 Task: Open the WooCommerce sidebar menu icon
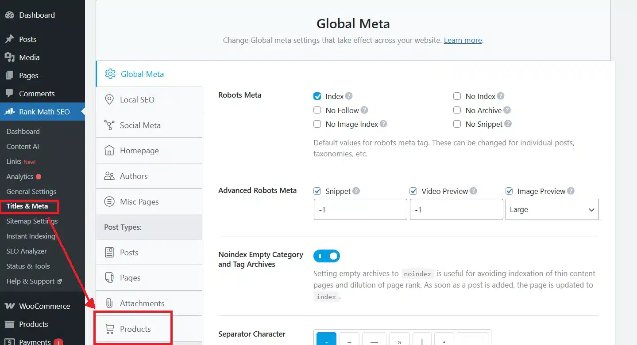click(10, 306)
